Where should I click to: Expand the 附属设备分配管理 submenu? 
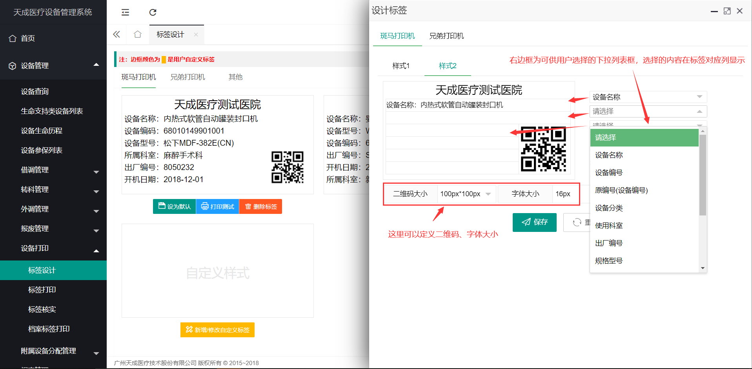pyautogui.click(x=53, y=351)
